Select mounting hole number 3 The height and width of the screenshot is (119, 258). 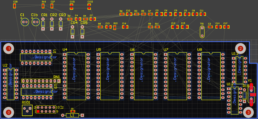tap(248, 112)
